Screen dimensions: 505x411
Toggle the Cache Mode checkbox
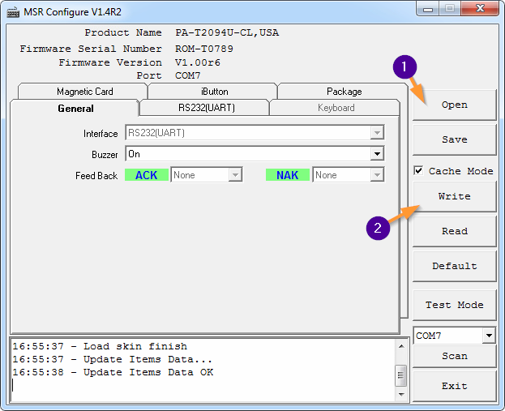(x=418, y=171)
